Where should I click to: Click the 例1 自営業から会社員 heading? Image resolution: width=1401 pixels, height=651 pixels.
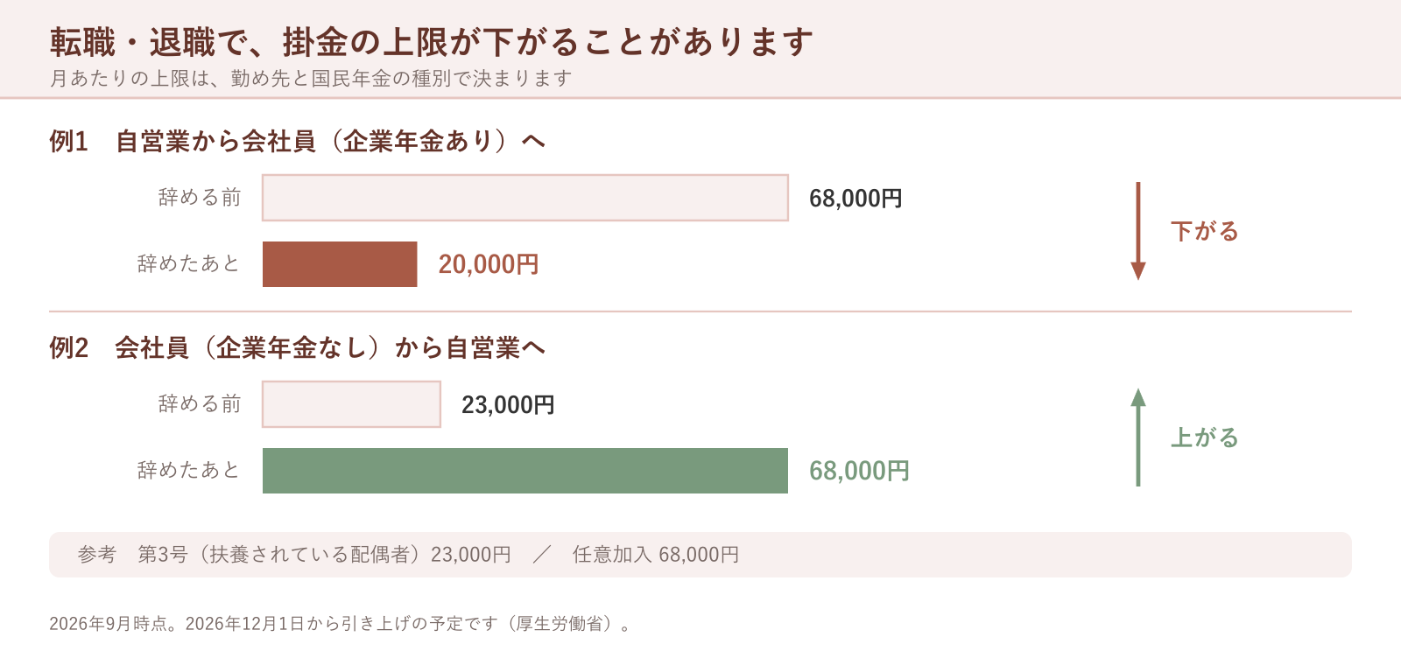click(x=298, y=141)
